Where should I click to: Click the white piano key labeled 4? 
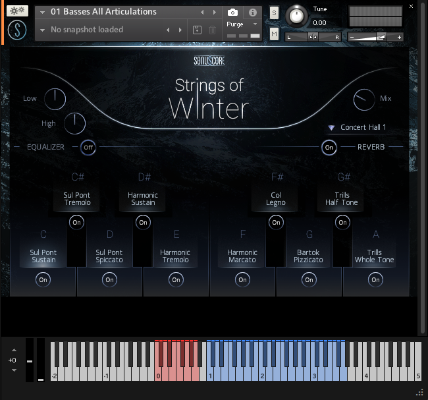[366, 376]
